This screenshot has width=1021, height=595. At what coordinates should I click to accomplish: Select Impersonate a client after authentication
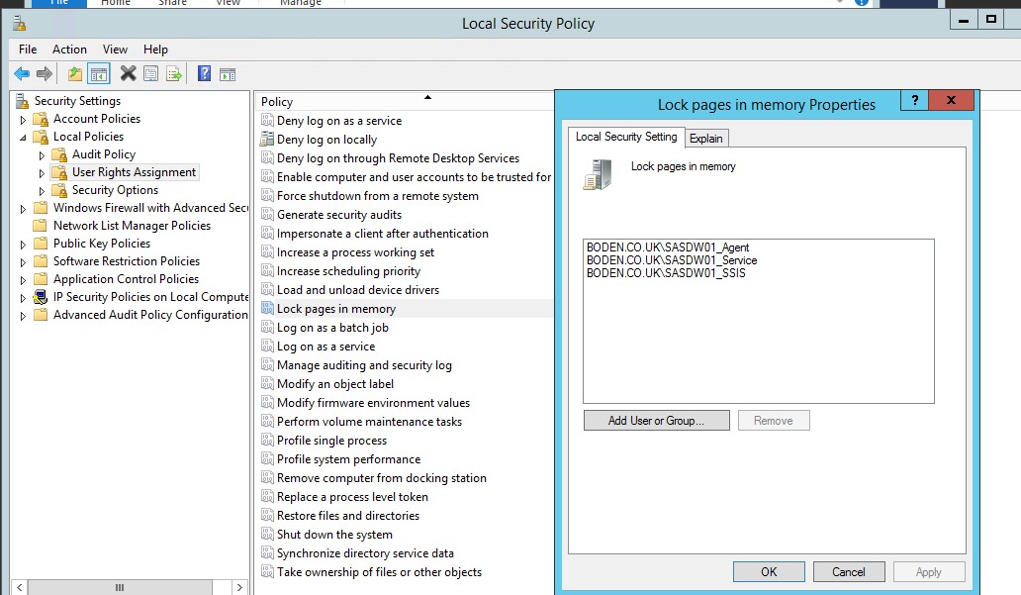pyautogui.click(x=382, y=234)
